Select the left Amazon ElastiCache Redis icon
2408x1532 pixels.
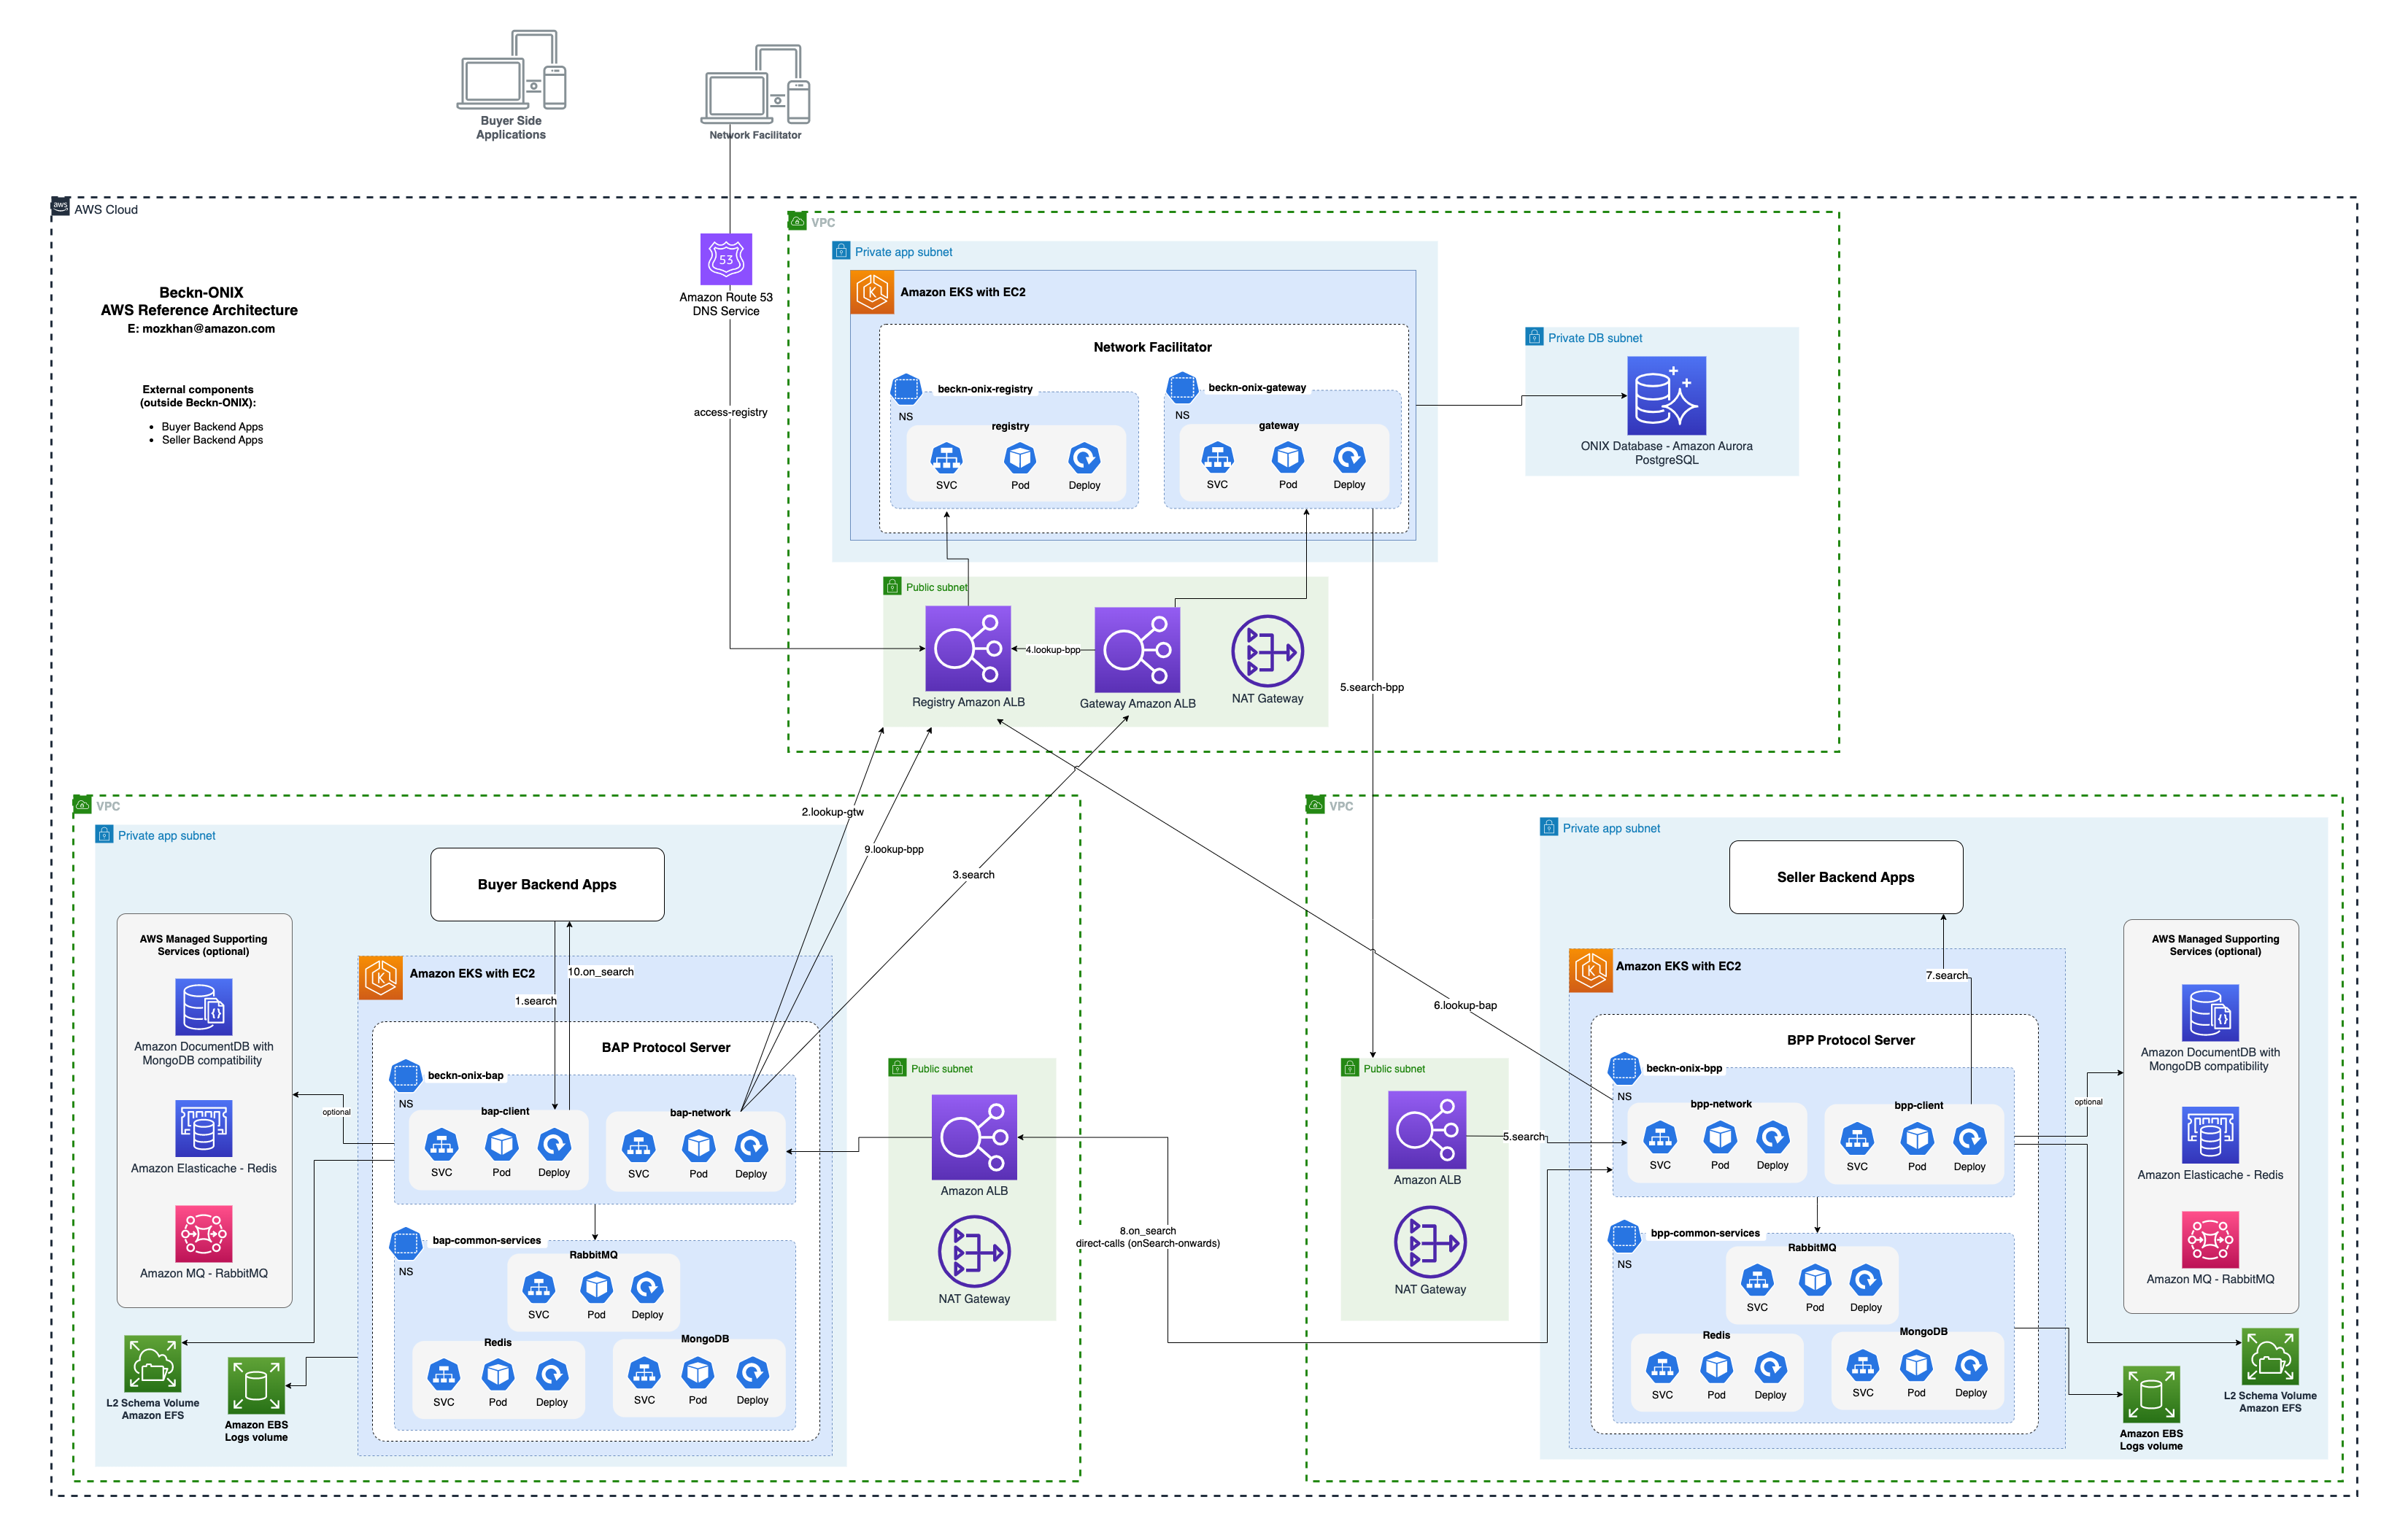click(x=204, y=1128)
